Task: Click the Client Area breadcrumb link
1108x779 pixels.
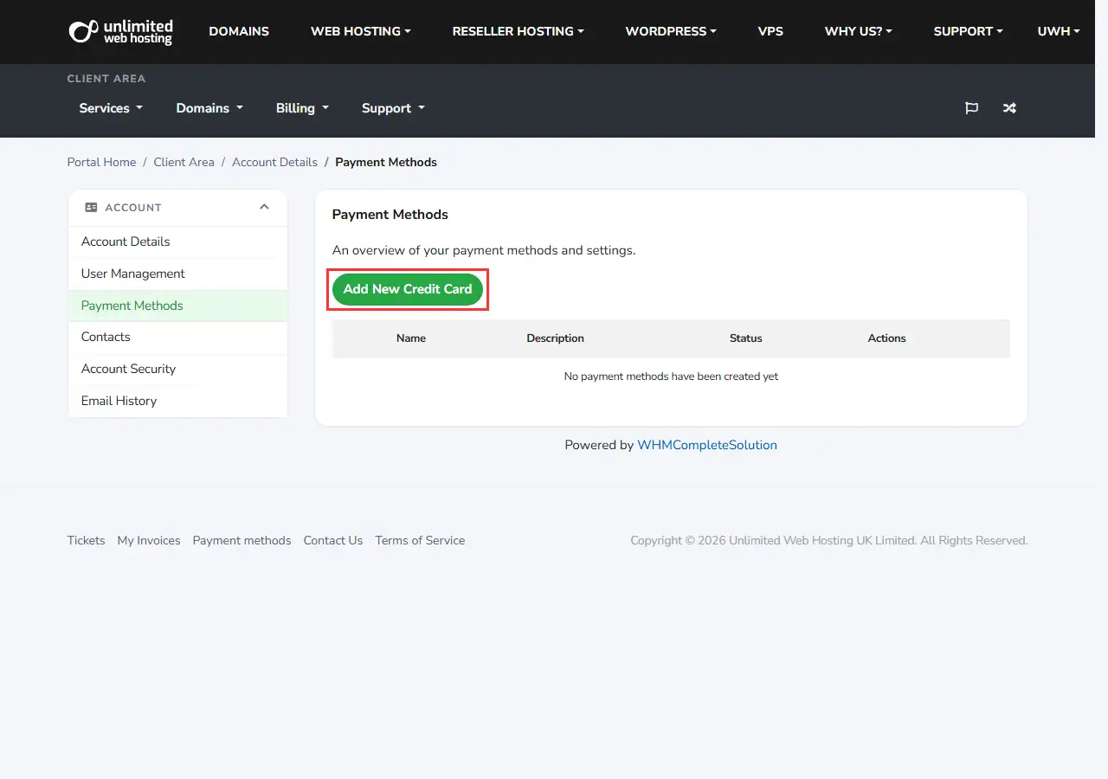Action: [x=184, y=162]
